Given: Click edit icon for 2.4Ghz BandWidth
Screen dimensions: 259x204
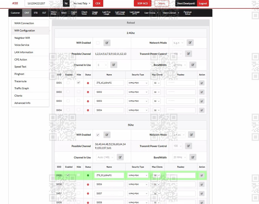Looking at the screenshot, I should click(x=193, y=65).
